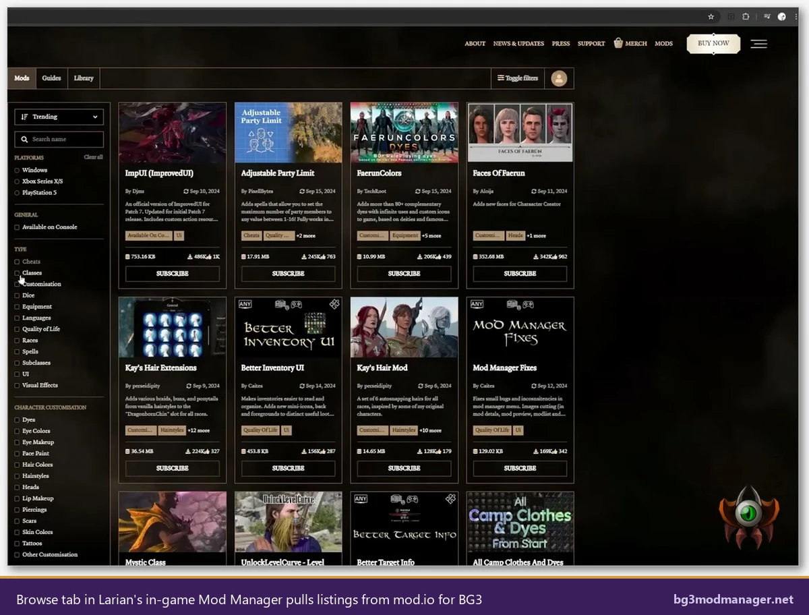
Task: Click the Cheats tag on Adjustable Party Limit
Action: [x=251, y=236]
